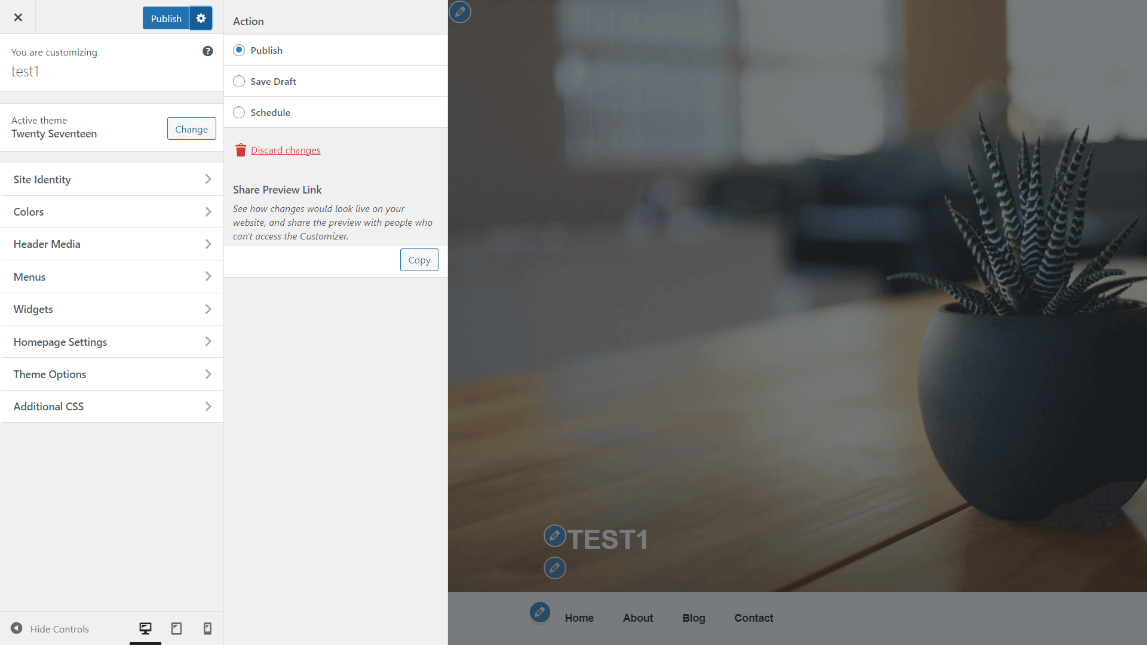Click the help question mark icon
The width and height of the screenshot is (1147, 645).
pyautogui.click(x=207, y=51)
